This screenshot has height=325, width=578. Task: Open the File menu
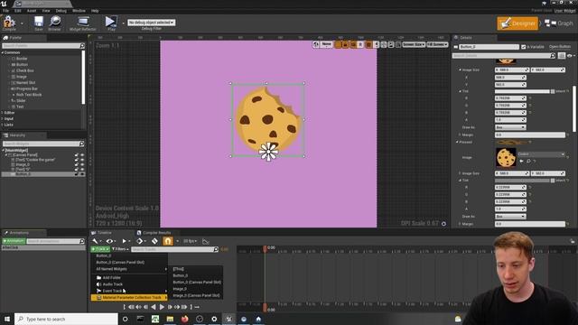(6, 11)
